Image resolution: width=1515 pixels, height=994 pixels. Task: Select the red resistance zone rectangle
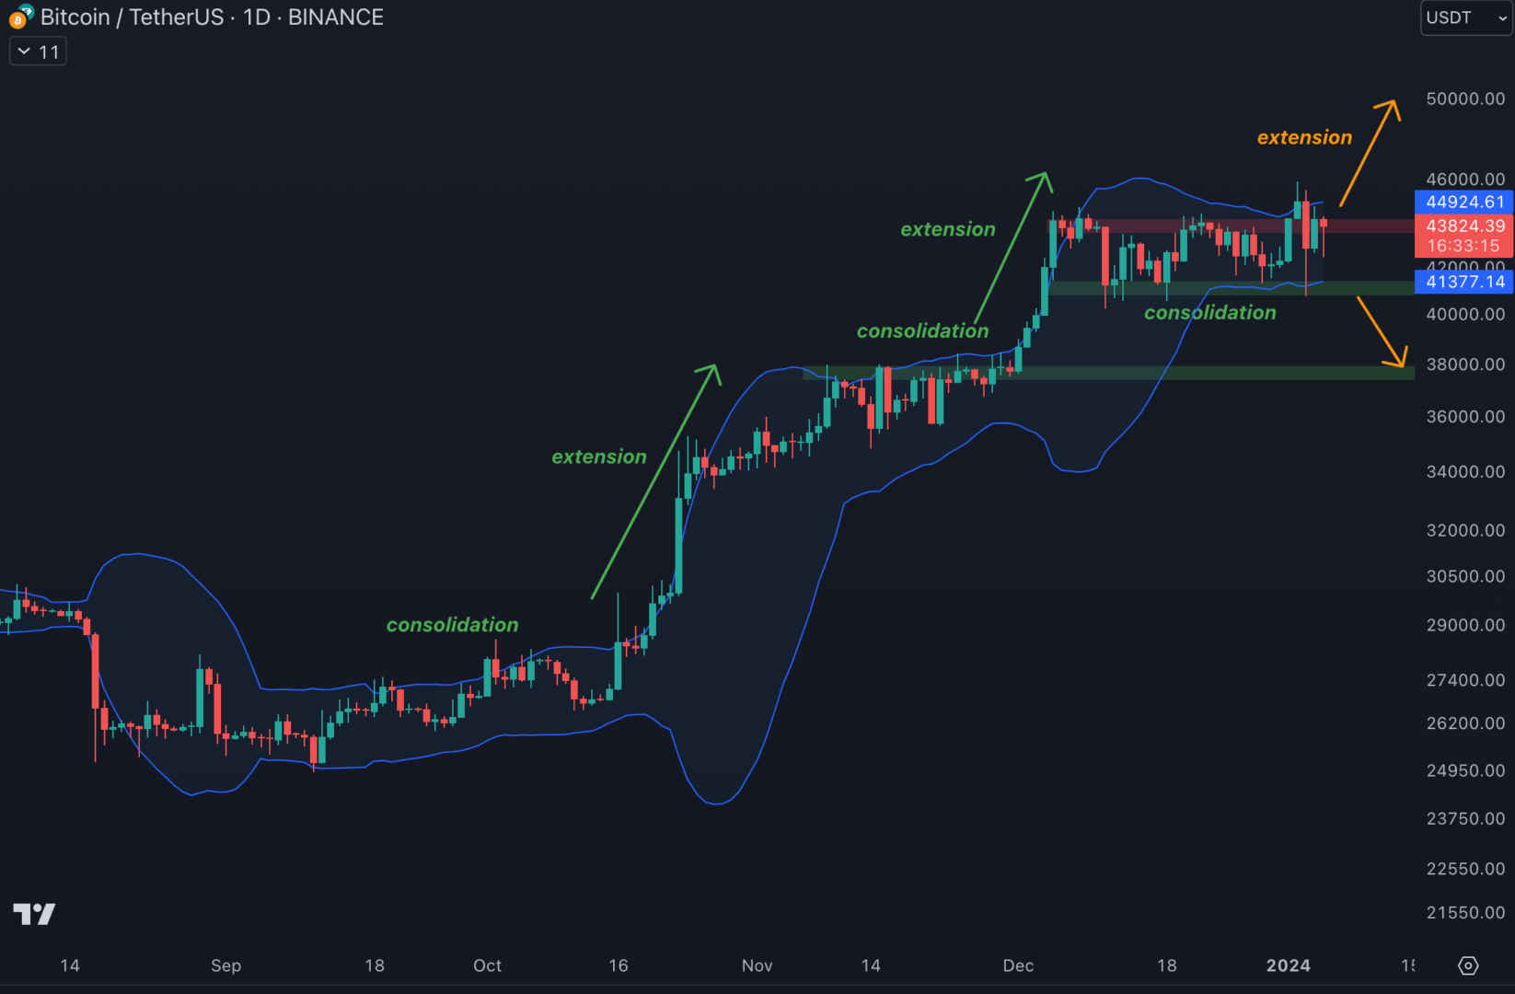click(x=1233, y=225)
